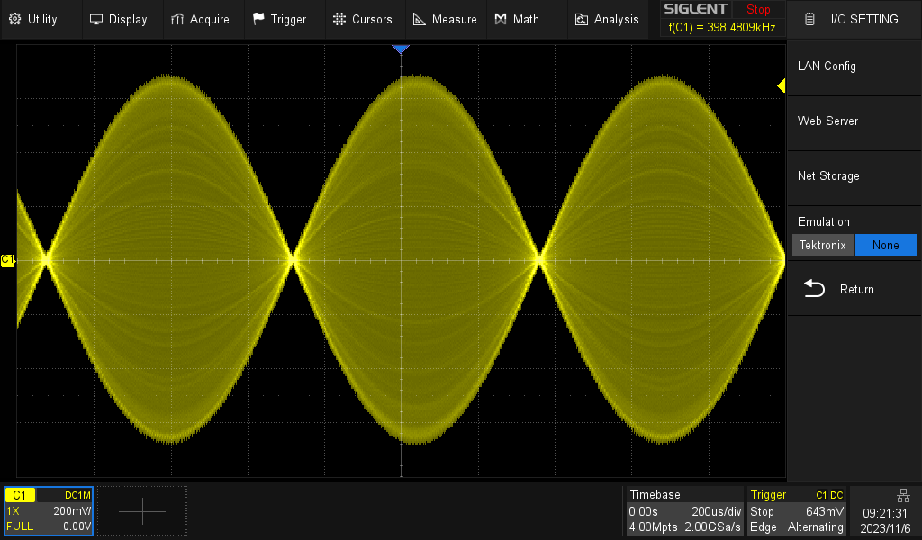
Task: Open the Analysis menu icon
Action: click(582, 19)
